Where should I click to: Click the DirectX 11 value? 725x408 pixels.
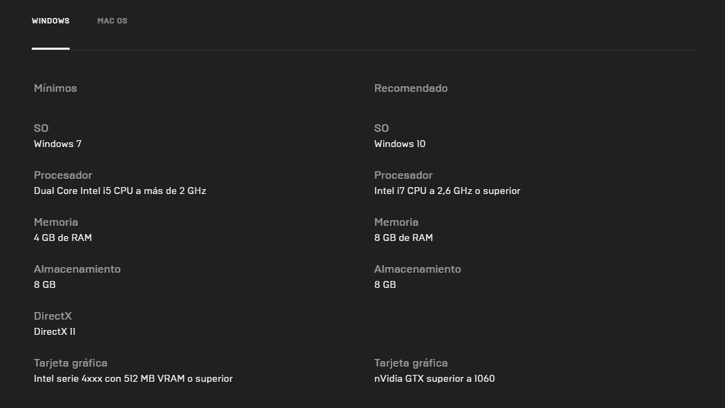coord(55,332)
